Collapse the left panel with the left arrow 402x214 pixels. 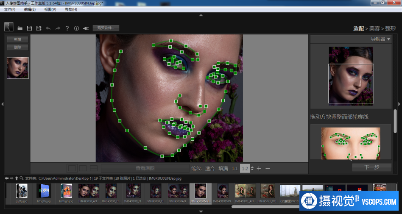2,104
